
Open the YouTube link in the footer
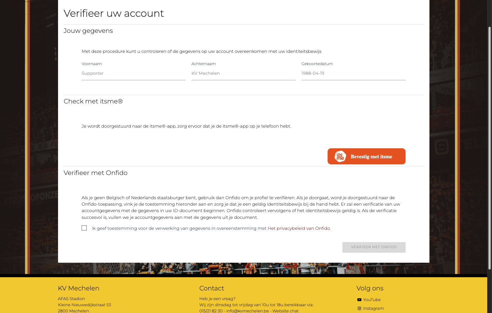(372, 300)
